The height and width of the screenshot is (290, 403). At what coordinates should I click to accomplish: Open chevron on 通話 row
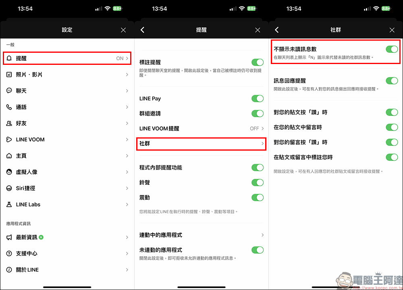coord(127,107)
